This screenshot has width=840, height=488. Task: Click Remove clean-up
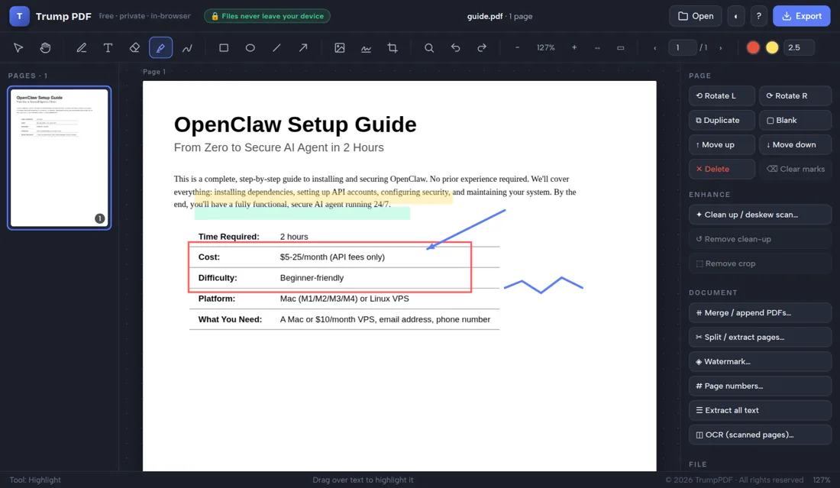pyautogui.click(x=760, y=239)
